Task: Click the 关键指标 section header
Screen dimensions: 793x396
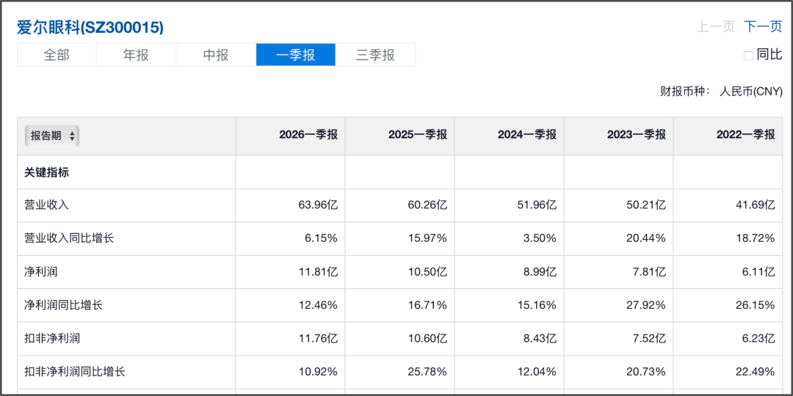Action: pos(46,172)
